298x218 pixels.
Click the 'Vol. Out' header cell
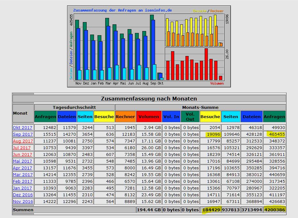190,117
